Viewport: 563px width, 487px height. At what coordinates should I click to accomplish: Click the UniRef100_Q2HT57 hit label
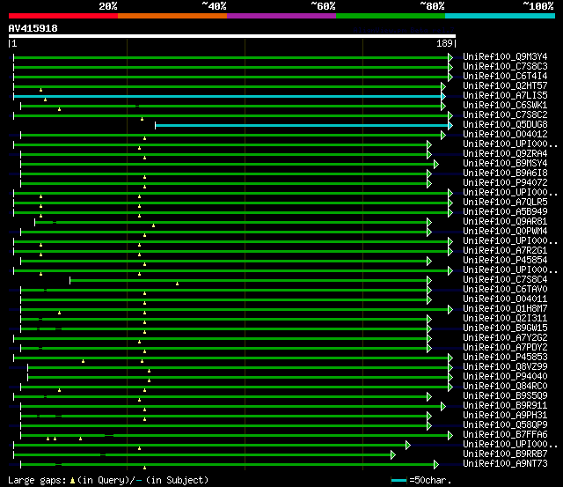(505, 86)
